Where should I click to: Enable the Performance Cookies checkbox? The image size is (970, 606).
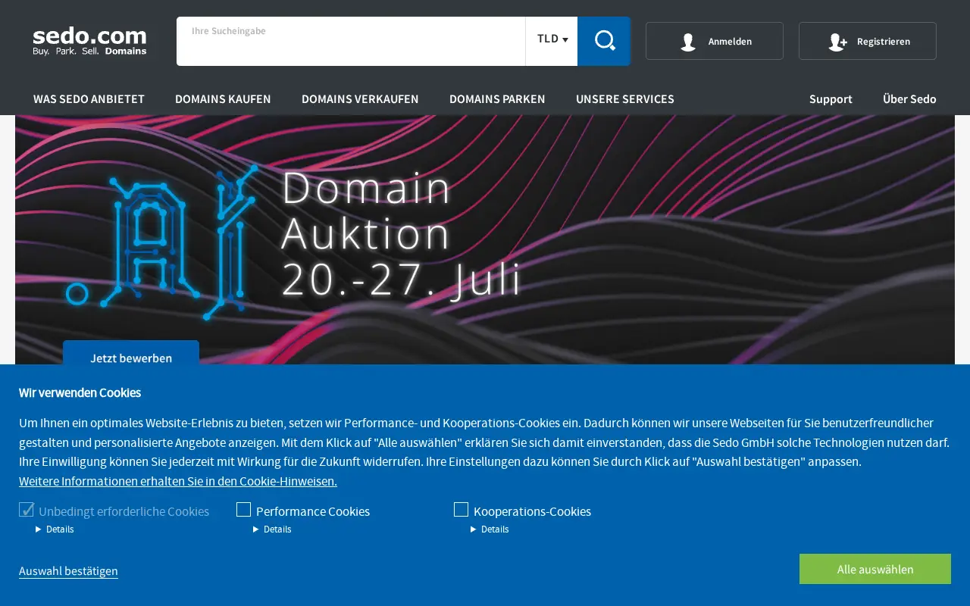(x=243, y=510)
